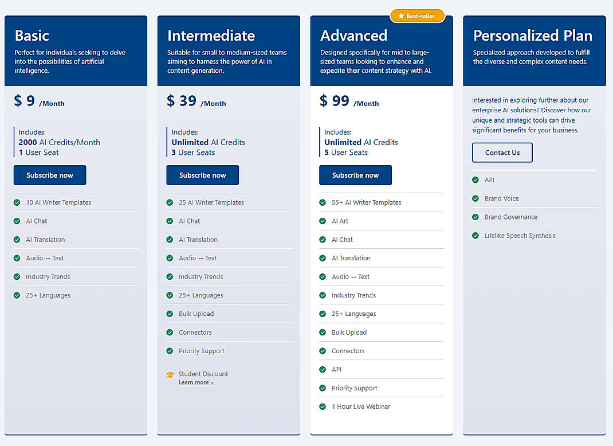Screen dimensions: 613x446
Task: Click the checkmark next to AI Art in Advanced
Action: (x=323, y=221)
